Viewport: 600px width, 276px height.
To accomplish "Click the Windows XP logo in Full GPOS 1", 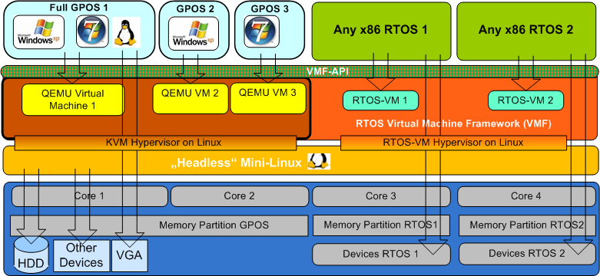I will pos(38,32).
